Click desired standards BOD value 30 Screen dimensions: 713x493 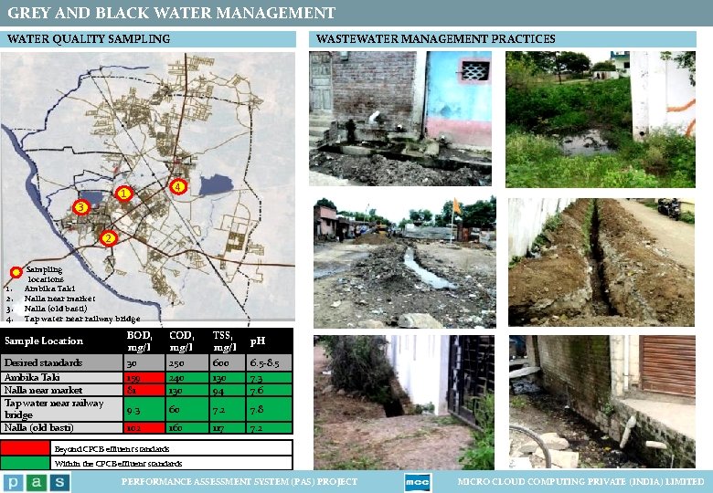132,363
